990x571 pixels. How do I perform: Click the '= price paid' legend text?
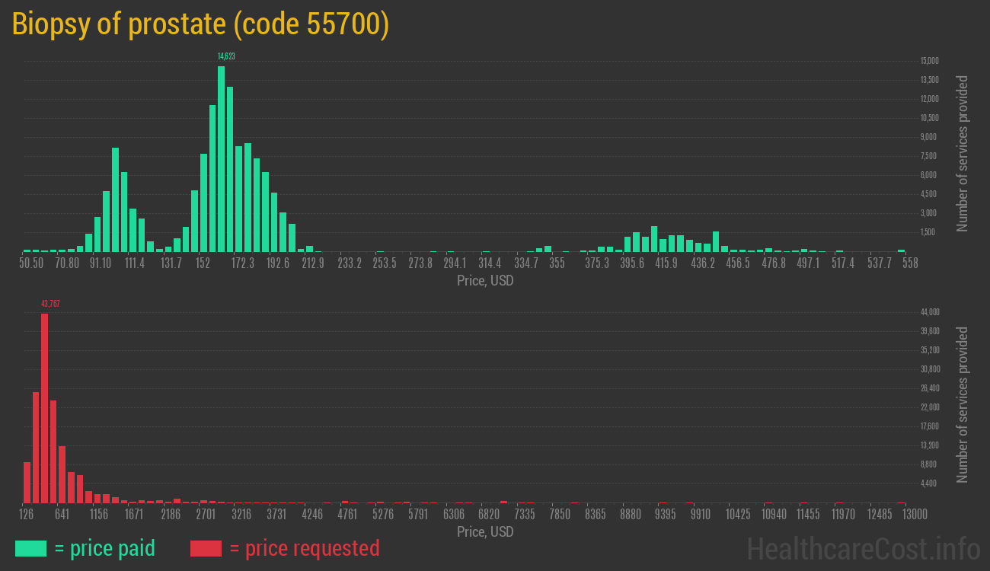pyautogui.click(x=104, y=548)
